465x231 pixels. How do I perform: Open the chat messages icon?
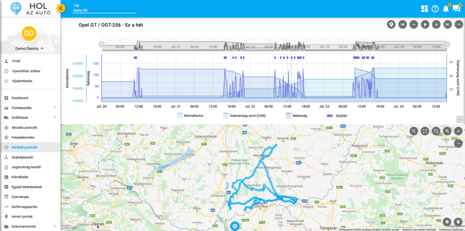456,8
